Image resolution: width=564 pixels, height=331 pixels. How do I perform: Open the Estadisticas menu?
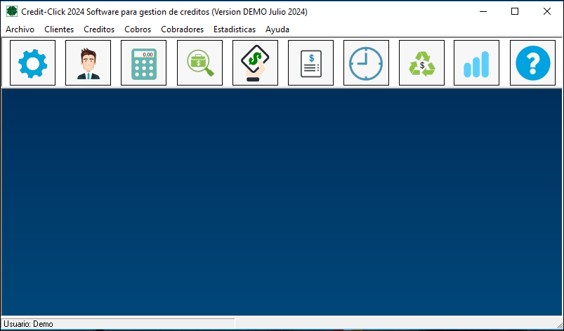pyautogui.click(x=235, y=29)
